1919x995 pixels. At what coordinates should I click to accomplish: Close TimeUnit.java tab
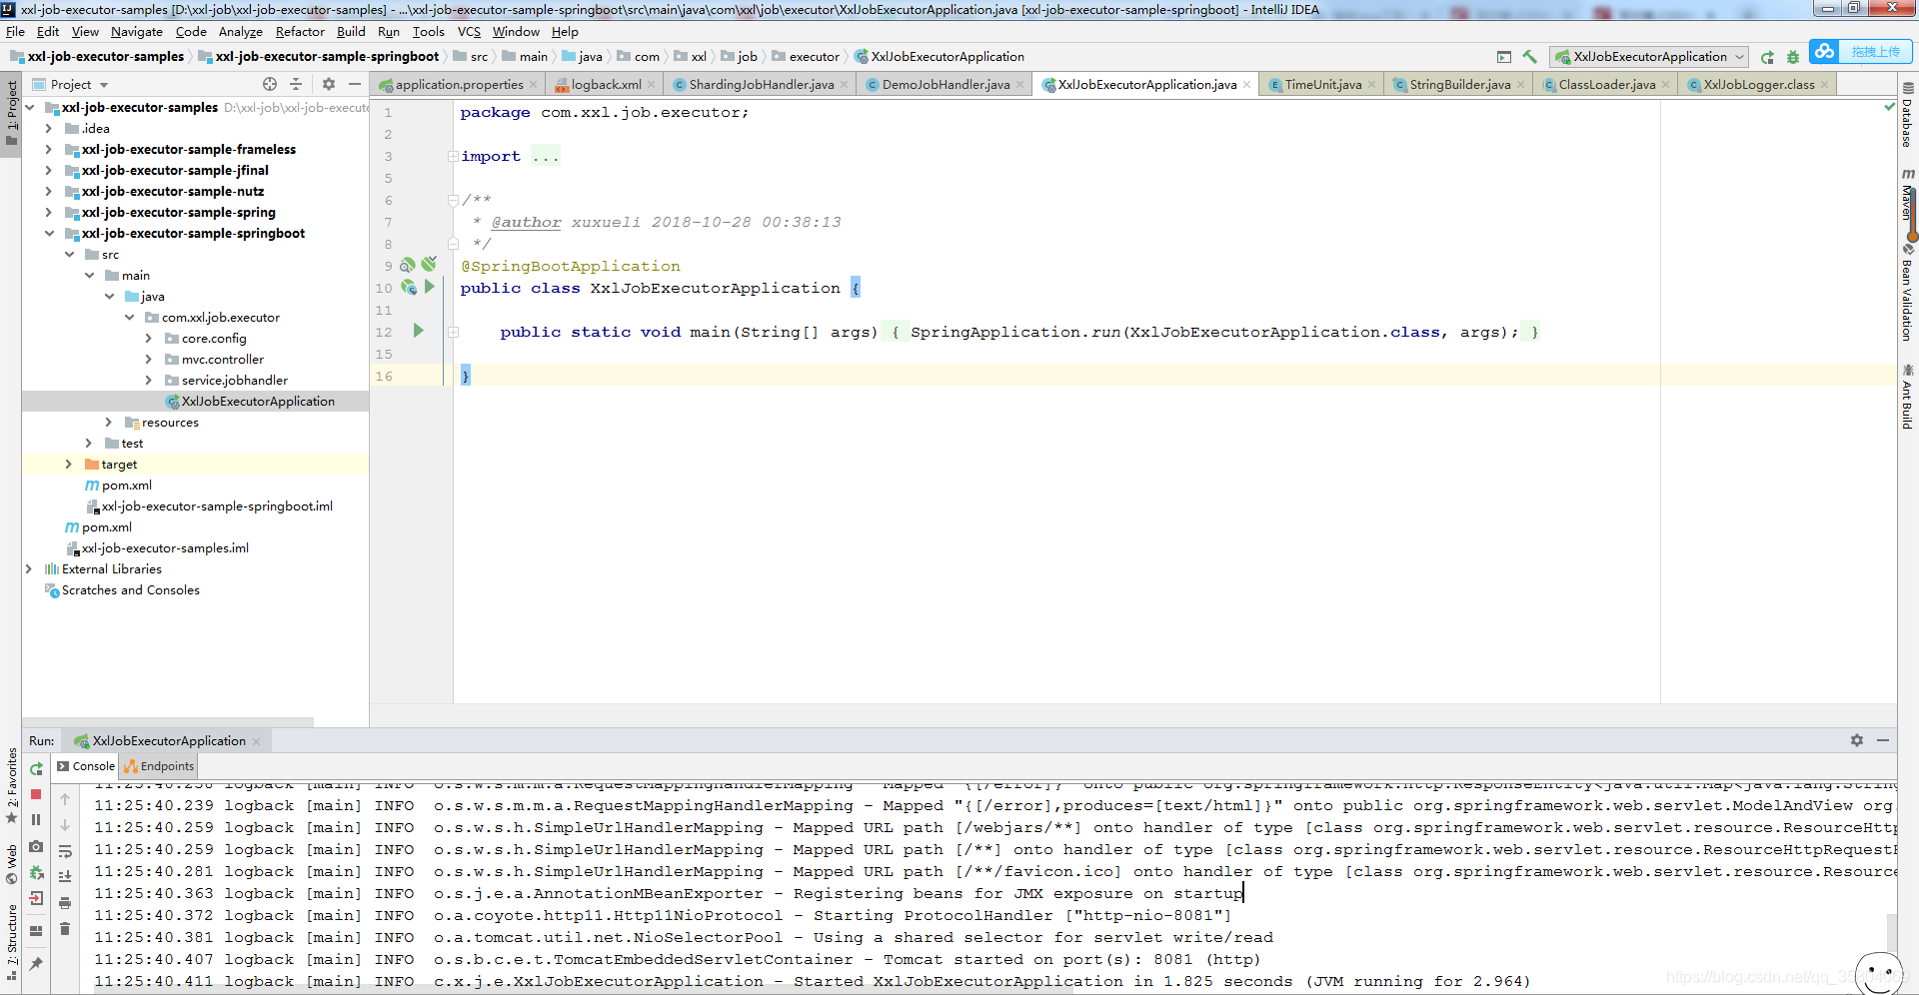[x=1372, y=85]
